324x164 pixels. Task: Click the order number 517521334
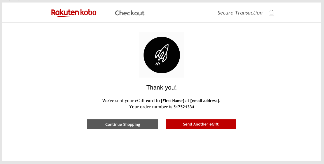[x=184, y=107]
